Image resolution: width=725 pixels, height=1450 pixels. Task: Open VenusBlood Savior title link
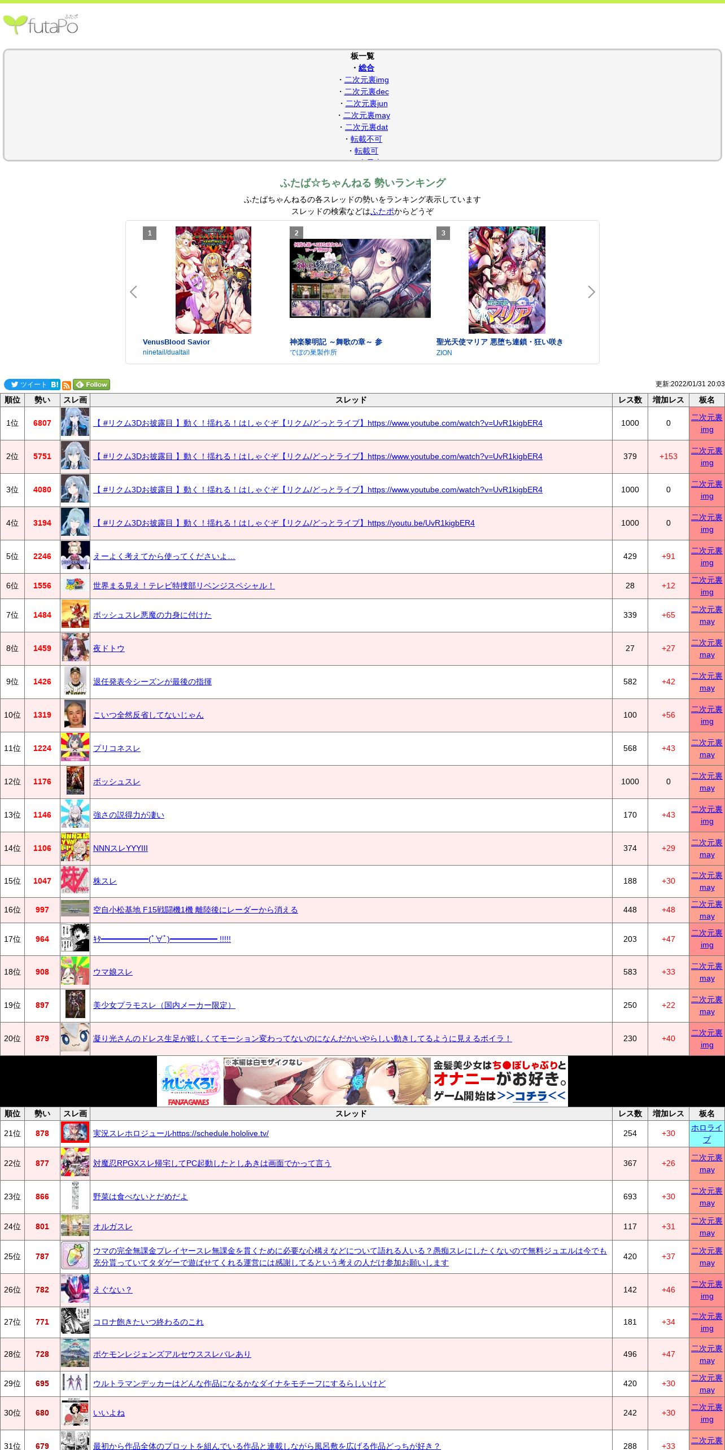coord(176,342)
